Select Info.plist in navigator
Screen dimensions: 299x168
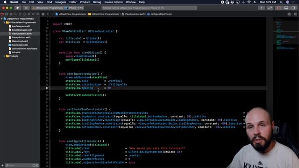(16, 52)
